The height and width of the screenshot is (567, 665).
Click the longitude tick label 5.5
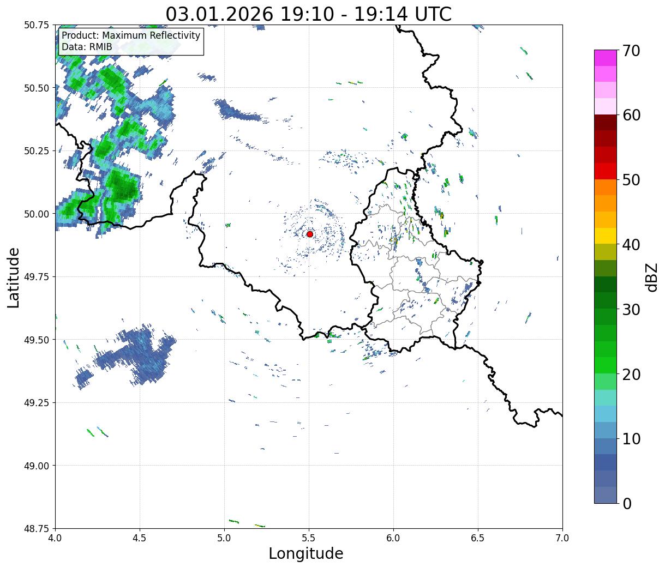pyautogui.click(x=309, y=538)
